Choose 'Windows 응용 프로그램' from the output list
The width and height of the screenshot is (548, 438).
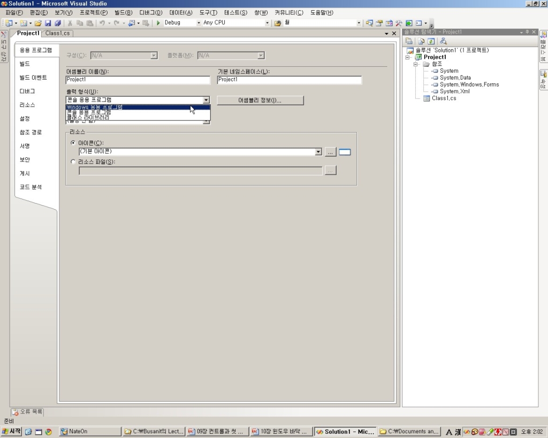pyautogui.click(x=138, y=107)
